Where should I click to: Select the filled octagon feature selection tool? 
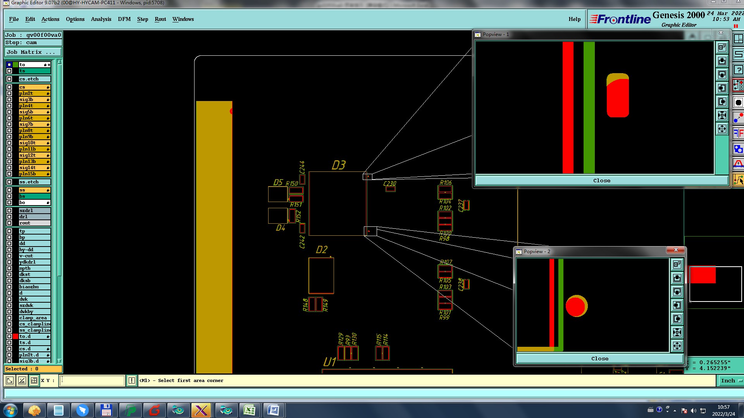[738, 103]
